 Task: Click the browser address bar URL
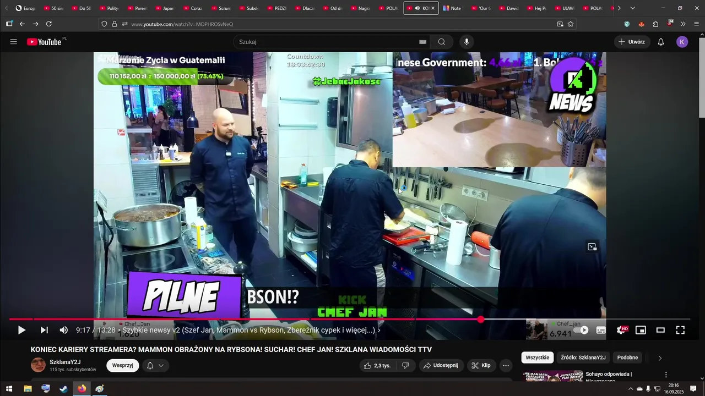click(182, 24)
